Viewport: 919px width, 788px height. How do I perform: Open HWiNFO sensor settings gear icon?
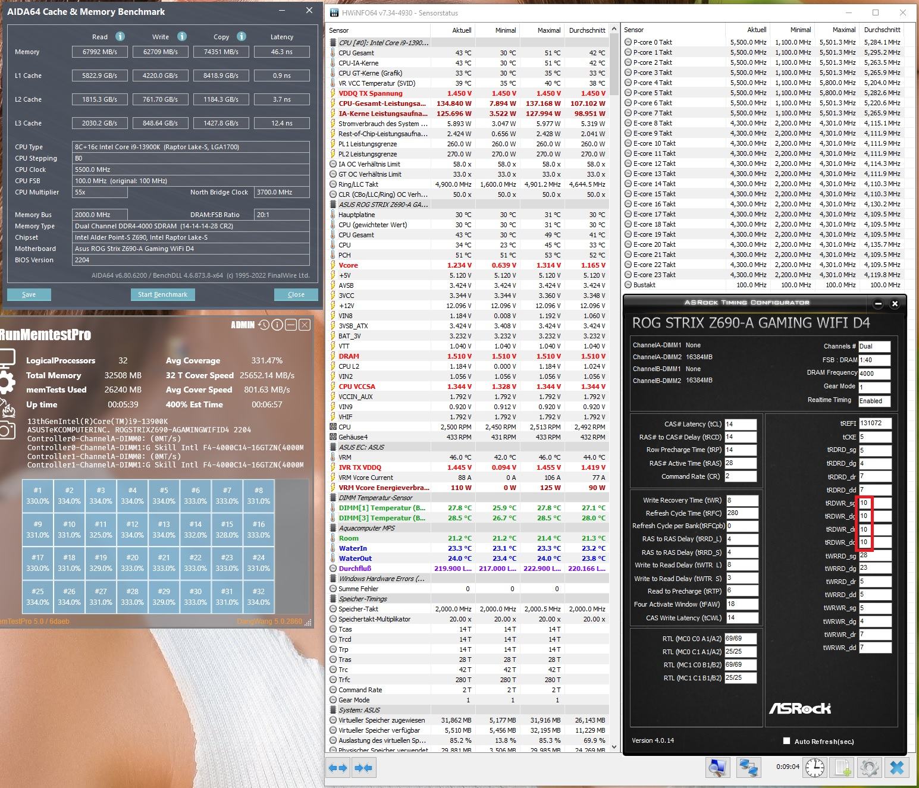tap(869, 767)
